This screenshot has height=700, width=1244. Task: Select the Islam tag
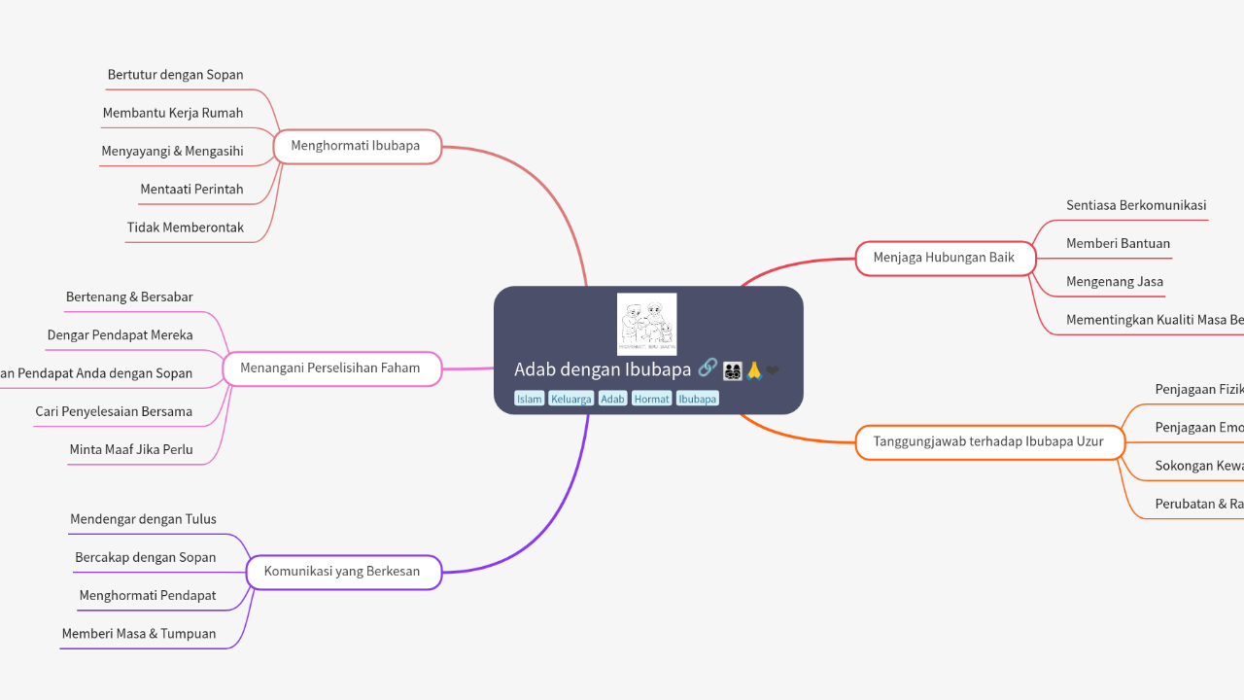click(x=530, y=399)
